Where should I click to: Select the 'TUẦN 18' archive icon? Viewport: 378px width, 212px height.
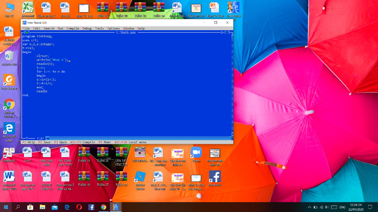pos(84,179)
